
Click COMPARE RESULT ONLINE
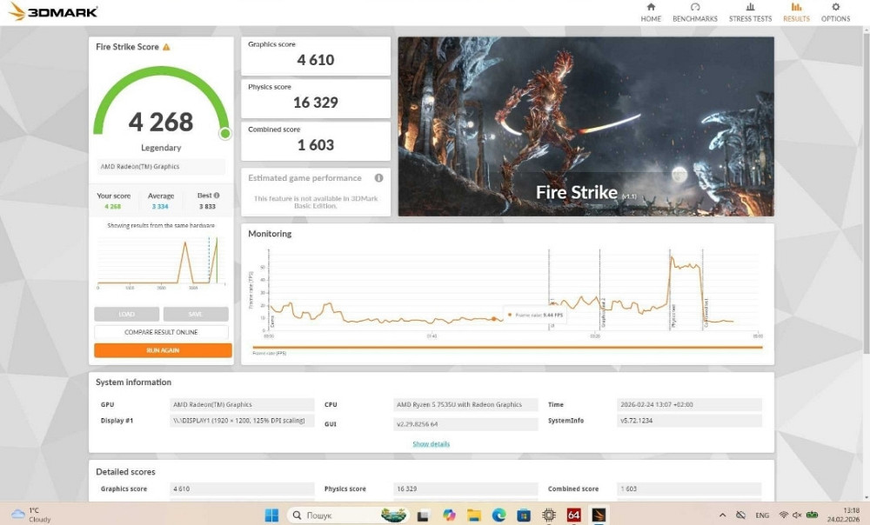[x=161, y=332]
